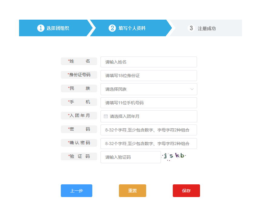
Task: Click the calendar icon in 入团年月 field
Action: [105, 116]
